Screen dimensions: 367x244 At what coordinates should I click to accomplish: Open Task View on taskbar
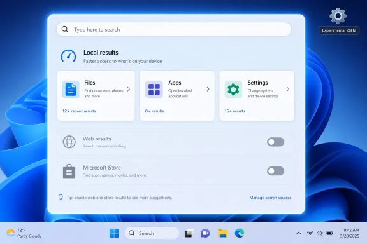(x=189, y=233)
